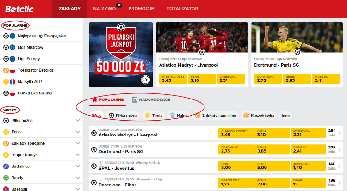347x191 pixels.
Task: Filter events by Zakłady specjalne chip
Action: (216, 116)
